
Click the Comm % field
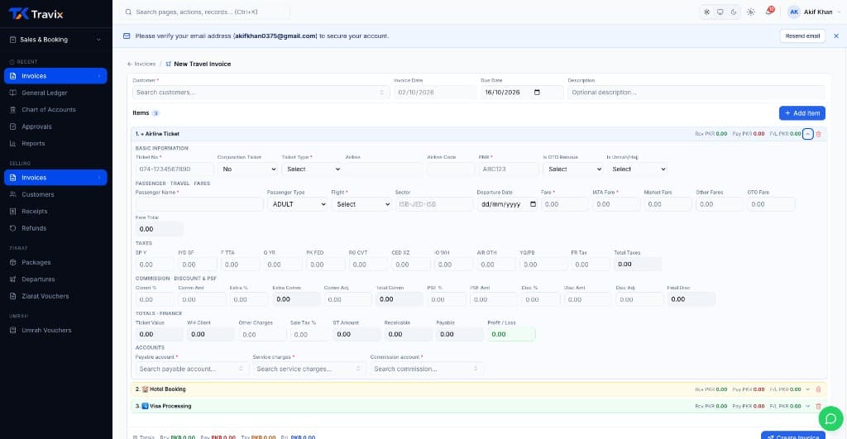(155, 299)
